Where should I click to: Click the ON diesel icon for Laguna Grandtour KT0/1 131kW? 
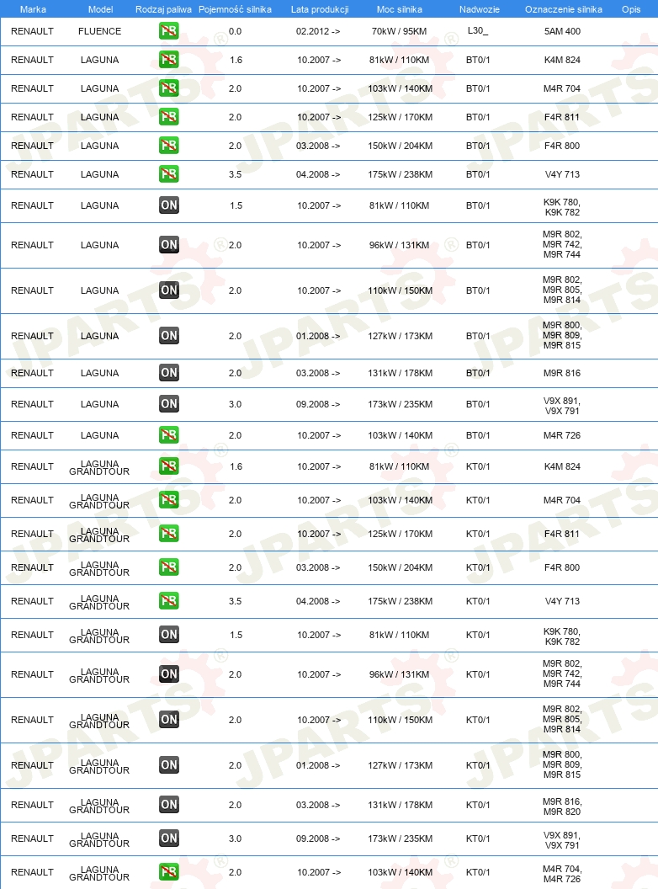coord(169,805)
